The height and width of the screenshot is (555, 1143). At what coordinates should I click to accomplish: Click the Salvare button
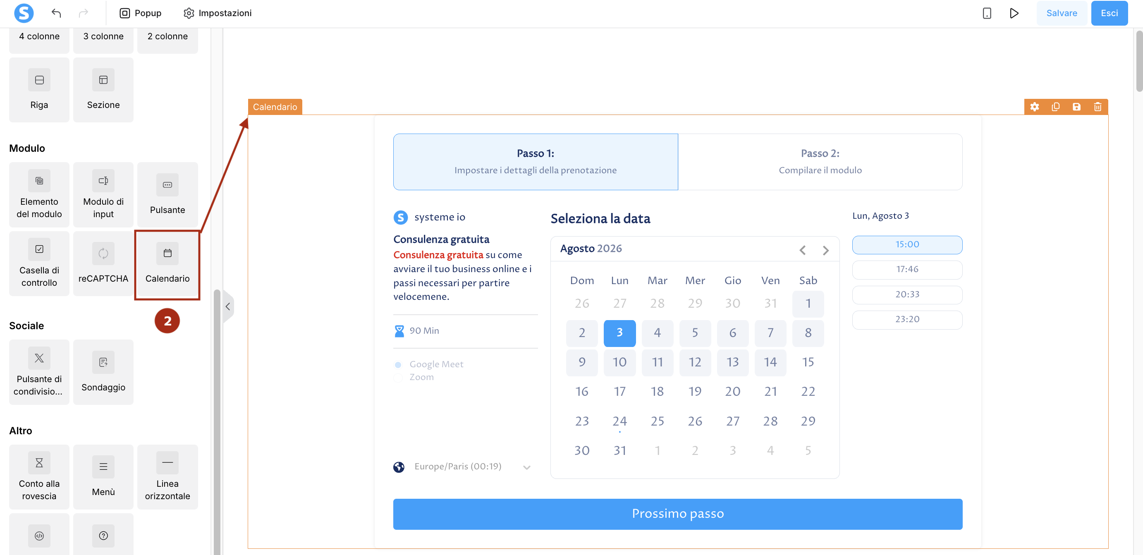click(x=1062, y=13)
